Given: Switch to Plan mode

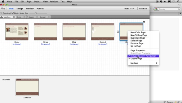Looking at the screenshot, I should coord(11,9).
